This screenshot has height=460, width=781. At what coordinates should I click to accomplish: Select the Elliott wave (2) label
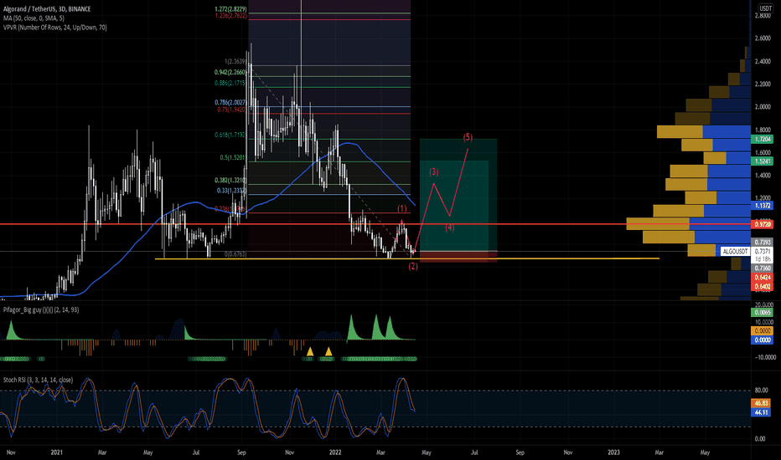pos(413,267)
